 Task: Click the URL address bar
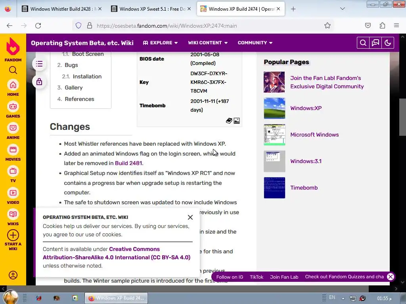203,26
